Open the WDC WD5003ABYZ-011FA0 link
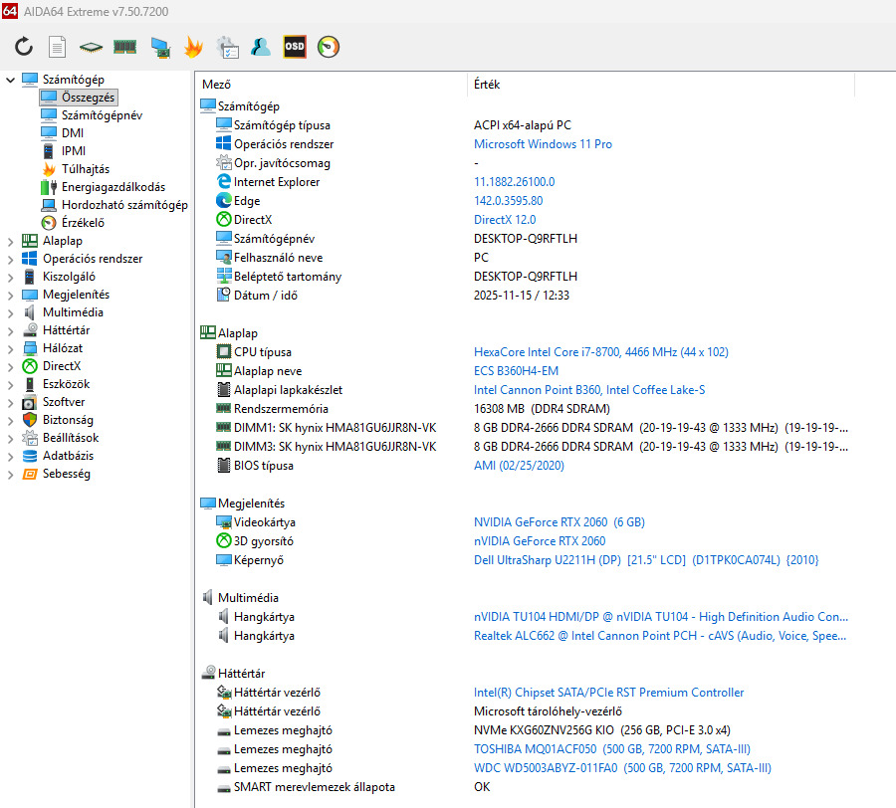 (x=622, y=768)
